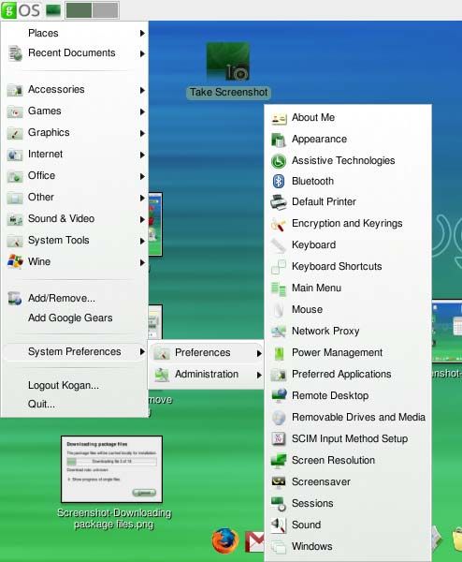The image size is (462, 562).
Task: Click the green show-desktop icon in panel
Action: click(53, 10)
